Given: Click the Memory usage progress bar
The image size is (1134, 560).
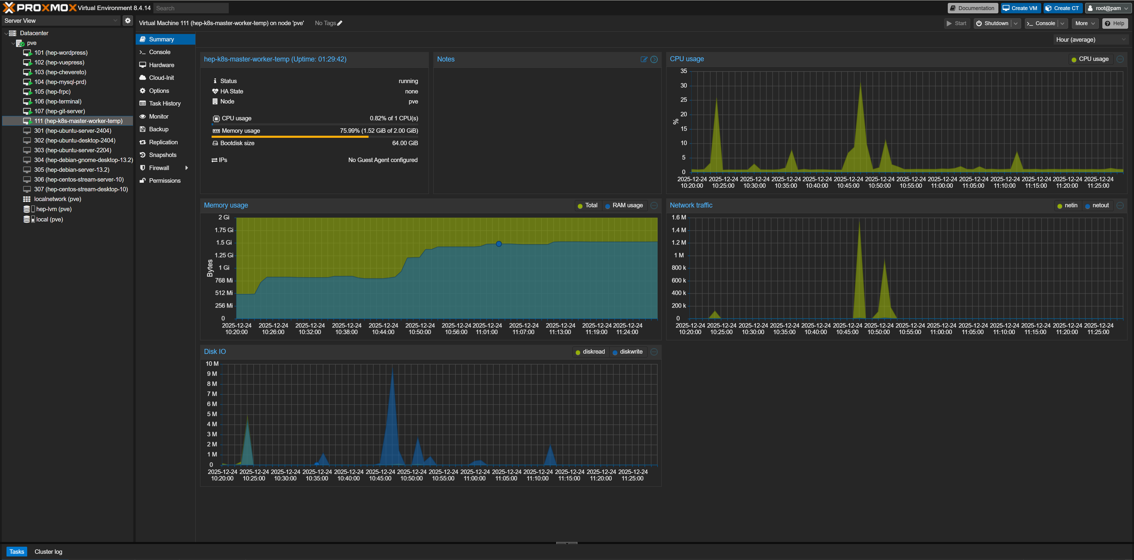Looking at the screenshot, I should pos(315,137).
